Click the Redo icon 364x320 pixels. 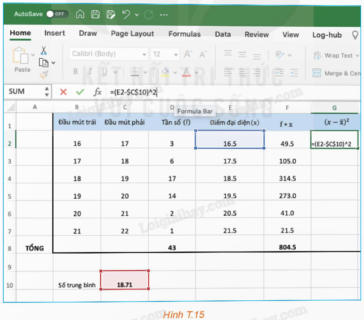(x=149, y=15)
